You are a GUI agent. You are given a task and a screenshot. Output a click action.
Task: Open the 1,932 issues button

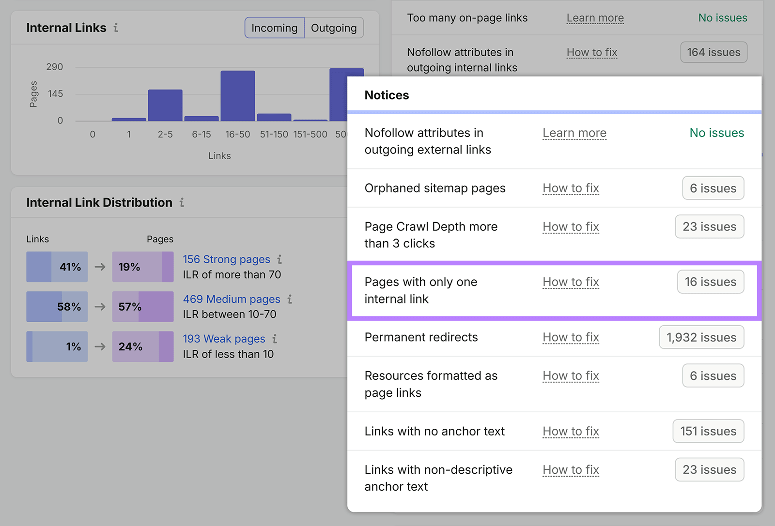click(x=701, y=337)
